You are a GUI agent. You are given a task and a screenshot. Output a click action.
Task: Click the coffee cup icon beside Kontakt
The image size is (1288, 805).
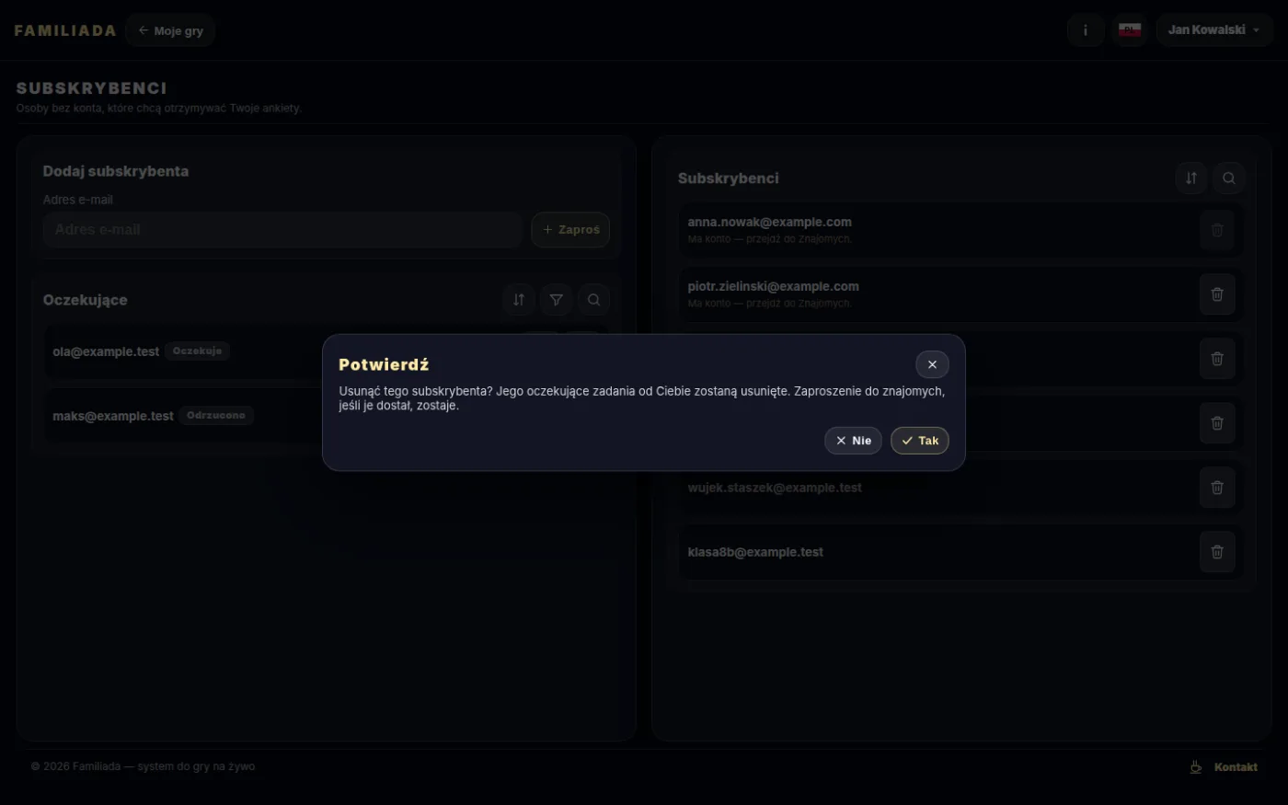click(1196, 767)
